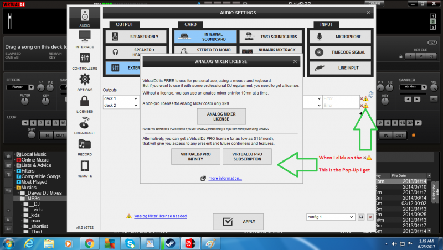Open the Interface settings section
443x250 pixels.
[x=85, y=40]
